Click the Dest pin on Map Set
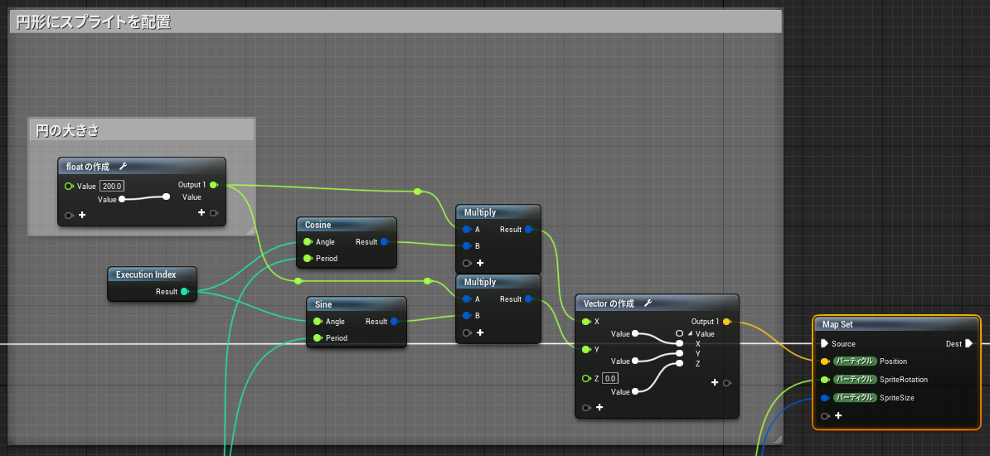The image size is (990, 456). 969,343
